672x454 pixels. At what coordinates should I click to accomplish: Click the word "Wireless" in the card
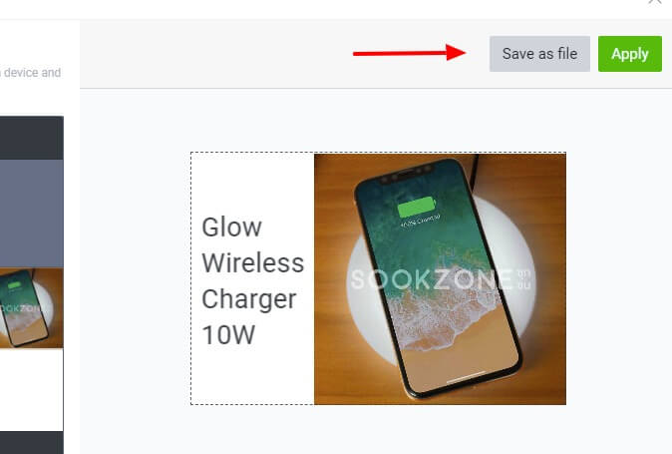pyautogui.click(x=253, y=262)
